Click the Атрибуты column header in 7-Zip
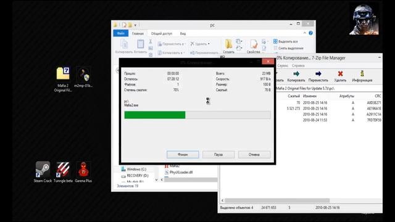The image size is (395, 222). coord(347,96)
